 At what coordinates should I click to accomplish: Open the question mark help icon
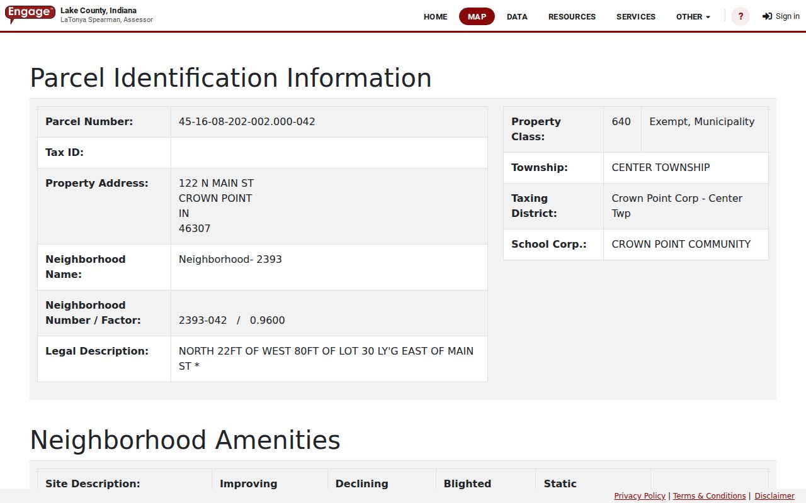tap(741, 16)
